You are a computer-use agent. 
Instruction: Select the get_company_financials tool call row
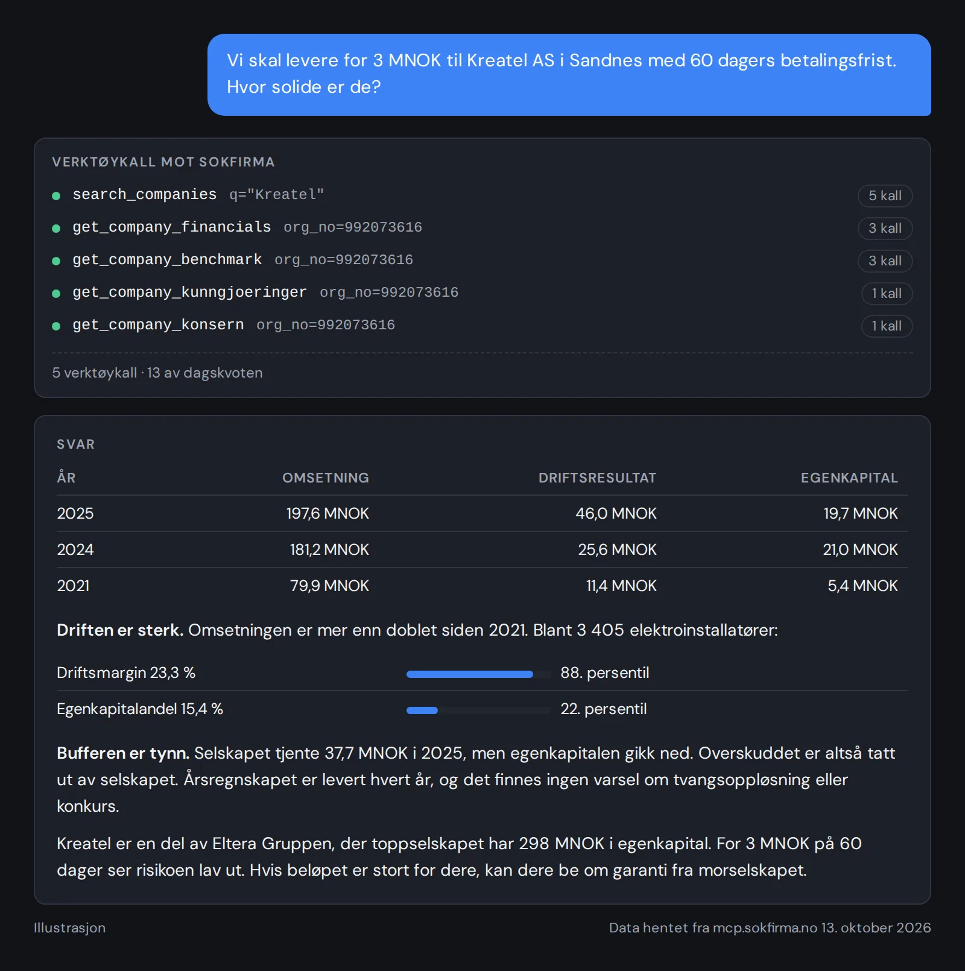(482, 228)
